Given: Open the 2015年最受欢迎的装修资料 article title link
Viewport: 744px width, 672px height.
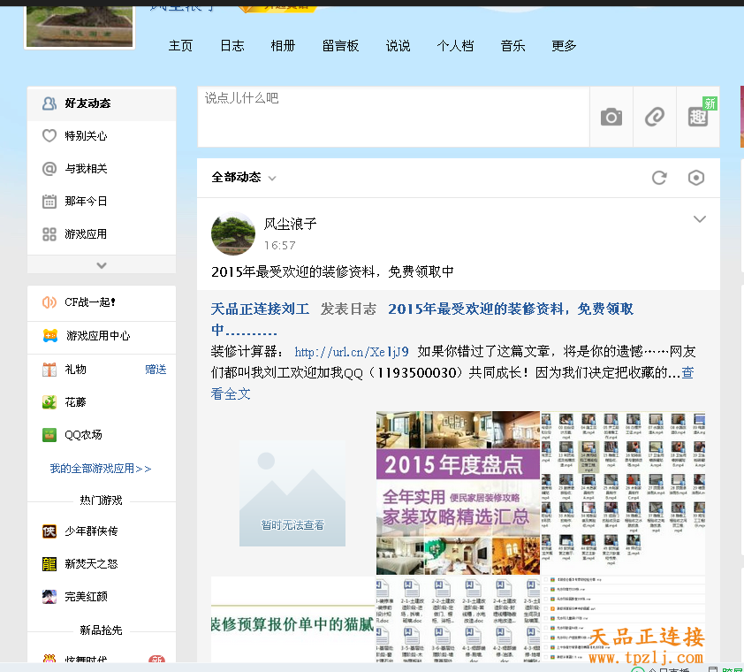Looking at the screenshot, I should pos(511,309).
